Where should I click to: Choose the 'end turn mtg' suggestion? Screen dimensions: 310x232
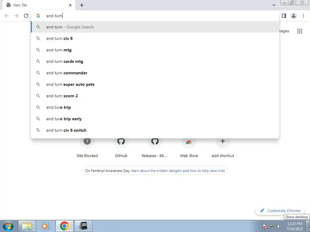(x=155, y=50)
